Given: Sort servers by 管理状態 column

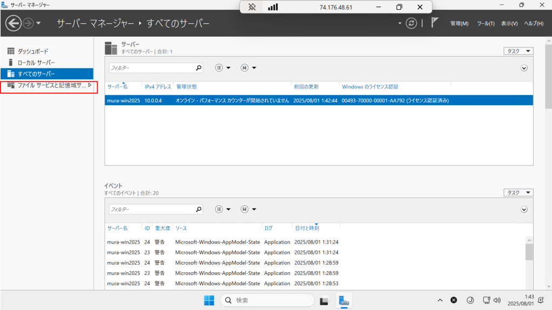Looking at the screenshot, I should pos(187,87).
